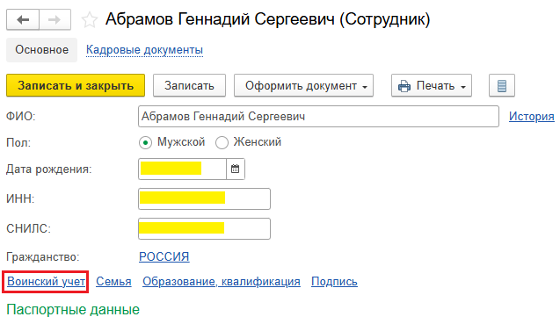This screenshot has height=324, width=560.
Task: Switch to the Основное tab
Action: point(42,50)
